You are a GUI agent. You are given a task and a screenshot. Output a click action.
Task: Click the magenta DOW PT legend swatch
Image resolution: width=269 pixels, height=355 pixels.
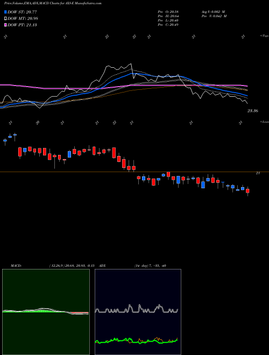click(6, 25)
